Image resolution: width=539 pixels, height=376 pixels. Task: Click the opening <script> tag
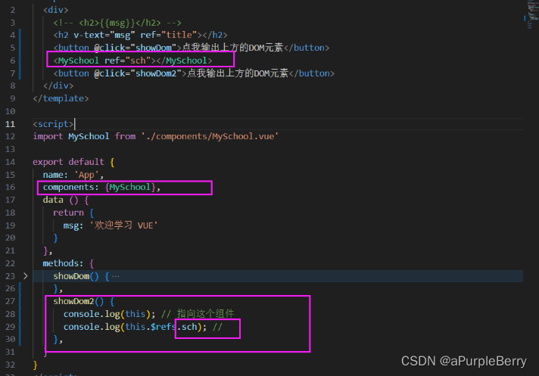(53, 124)
